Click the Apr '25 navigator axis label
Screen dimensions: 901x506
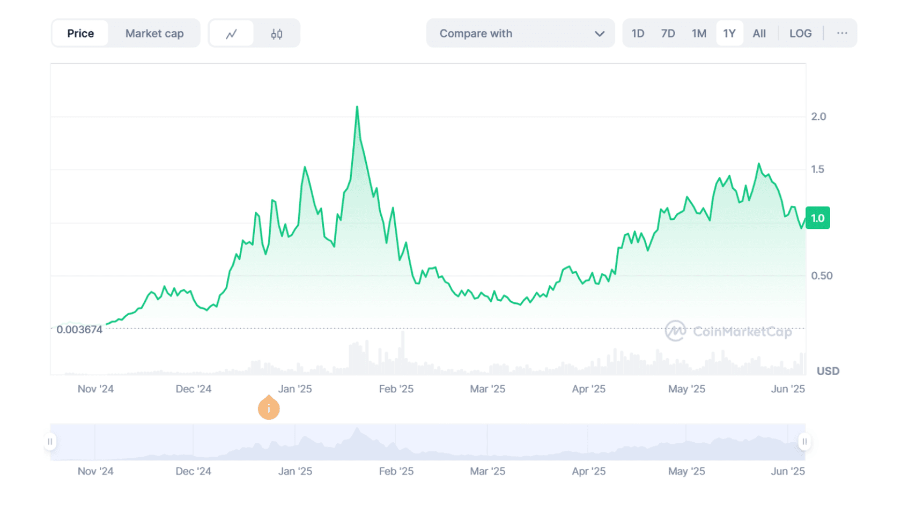point(588,471)
